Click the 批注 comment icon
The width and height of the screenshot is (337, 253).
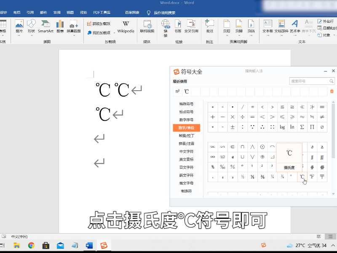pos(209,26)
